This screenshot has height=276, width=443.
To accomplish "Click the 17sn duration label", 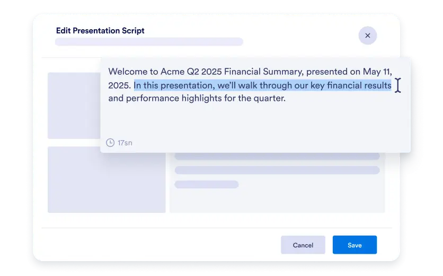I will [x=125, y=143].
